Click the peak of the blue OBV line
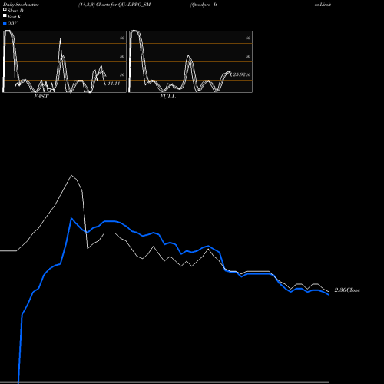The image size is (384, 384). click(x=71, y=218)
